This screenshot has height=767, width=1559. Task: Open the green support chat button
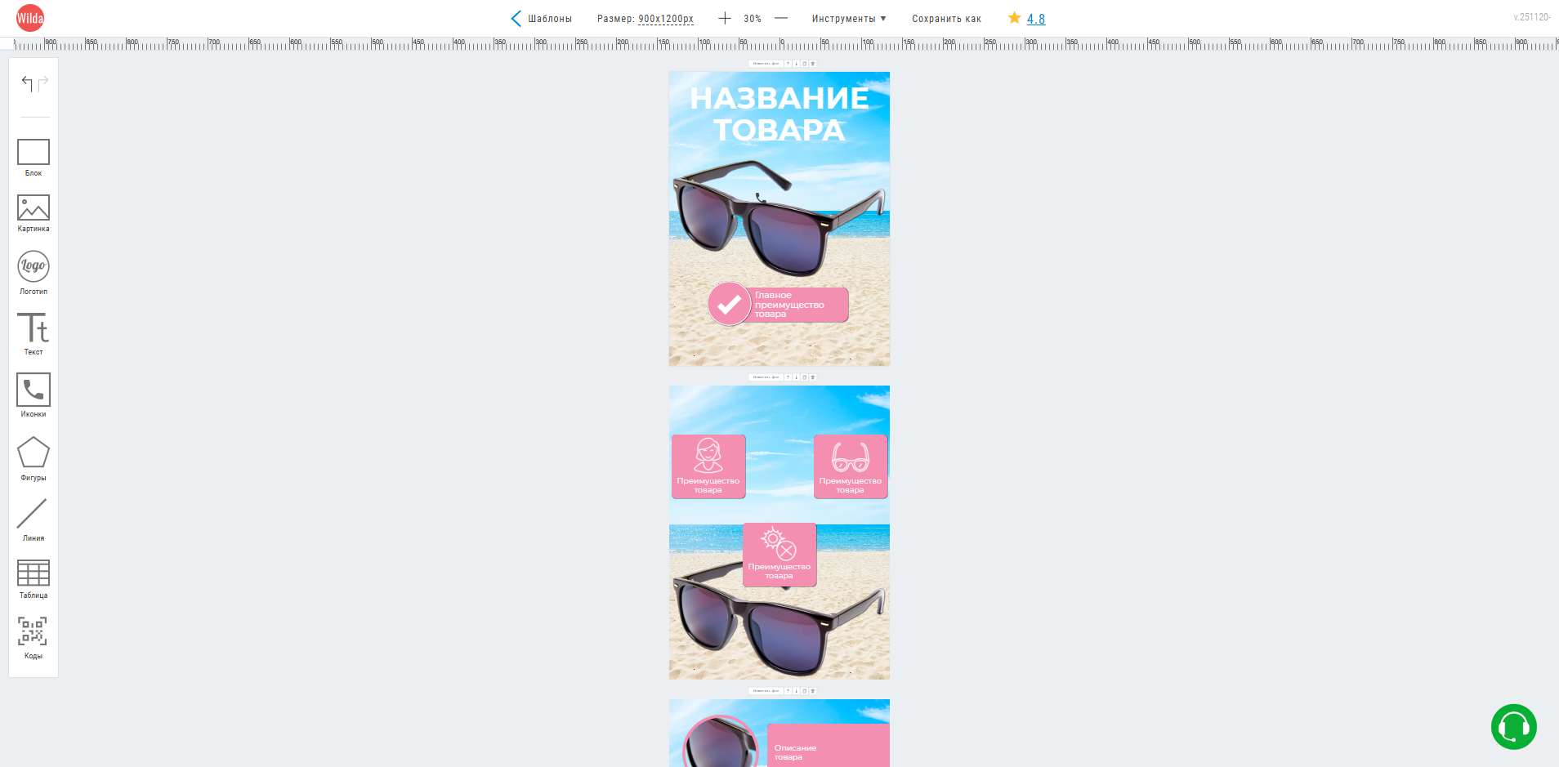[1513, 726]
